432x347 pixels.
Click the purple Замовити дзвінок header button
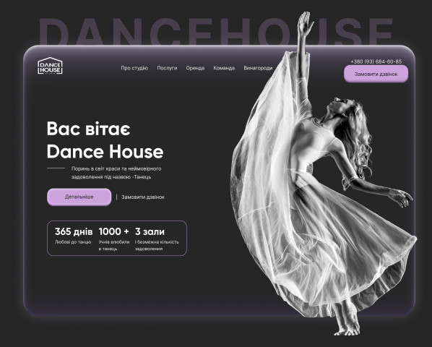point(376,74)
